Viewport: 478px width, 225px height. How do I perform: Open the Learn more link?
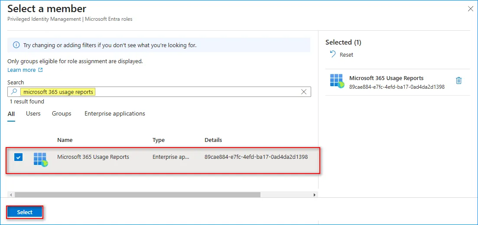point(22,70)
